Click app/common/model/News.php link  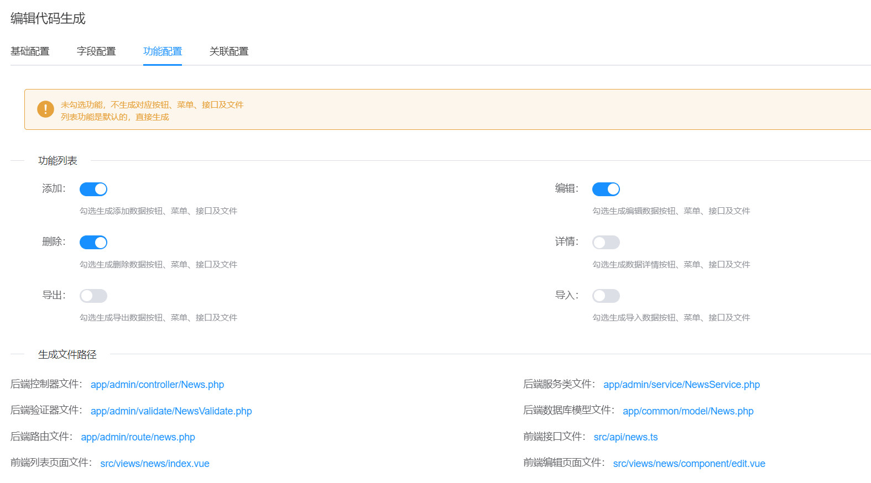[688, 411]
